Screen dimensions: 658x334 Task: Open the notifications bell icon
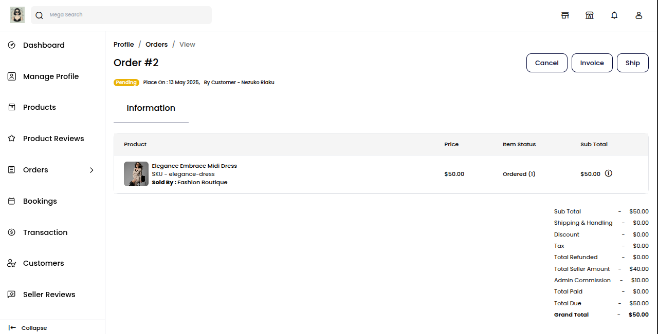(614, 15)
